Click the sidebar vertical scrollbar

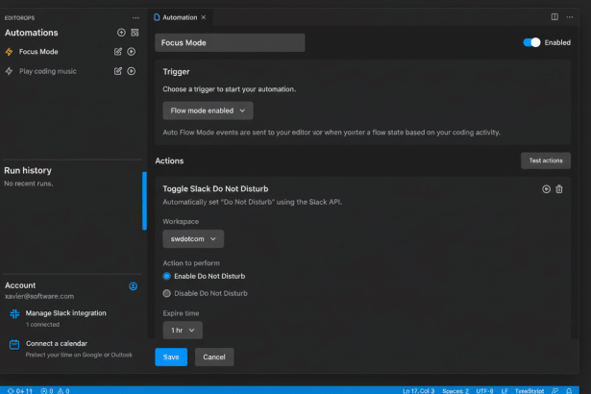pos(144,201)
